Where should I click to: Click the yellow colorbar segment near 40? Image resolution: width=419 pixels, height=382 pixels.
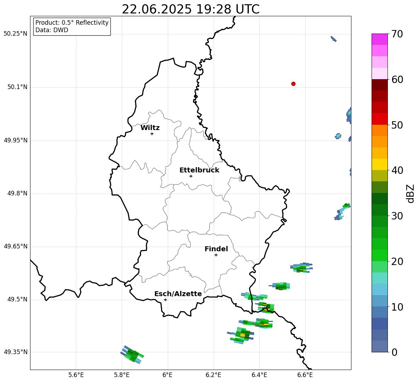[379, 164]
